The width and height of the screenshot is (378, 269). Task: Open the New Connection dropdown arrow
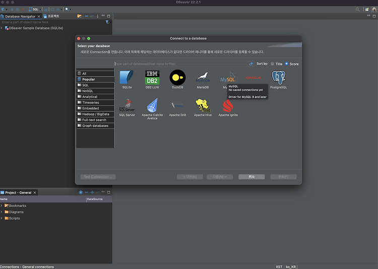click(7, 10)
